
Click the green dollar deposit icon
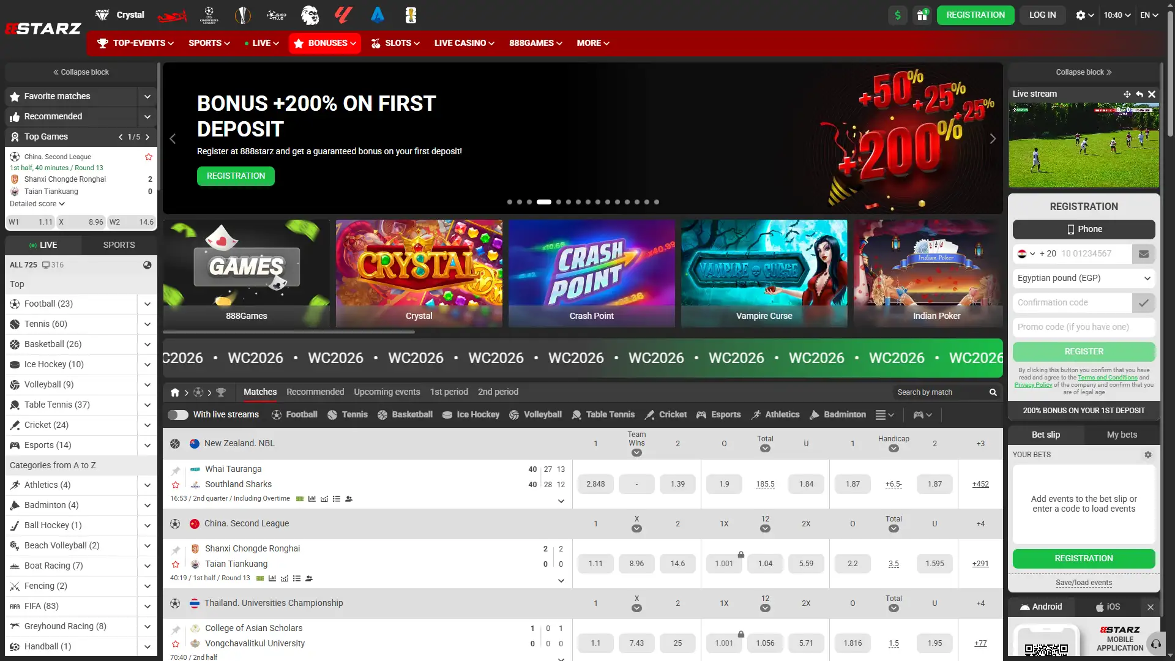click(x=898, y=15)
